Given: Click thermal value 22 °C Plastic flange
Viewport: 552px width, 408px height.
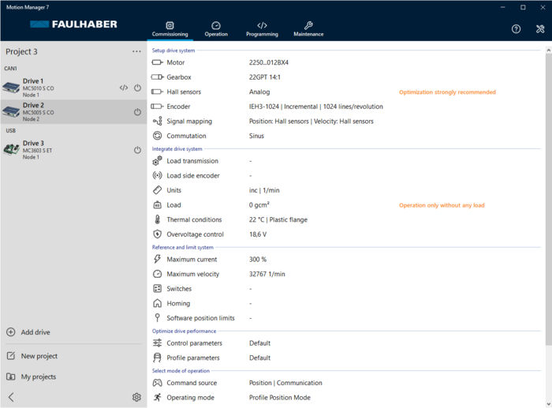Looking at the screenshot, I should coord(278,219).
